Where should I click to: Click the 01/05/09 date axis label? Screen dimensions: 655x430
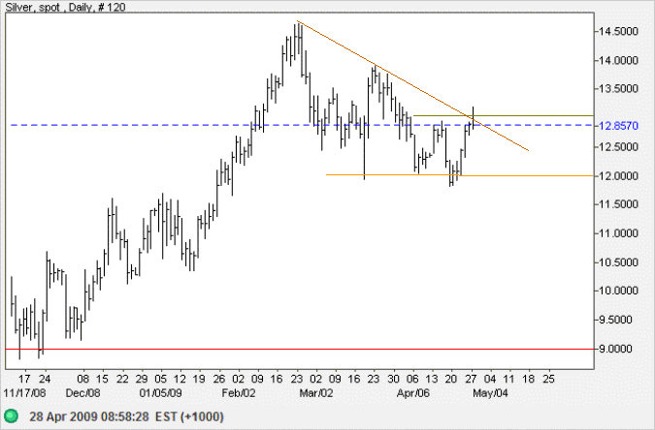coord(161,393)
